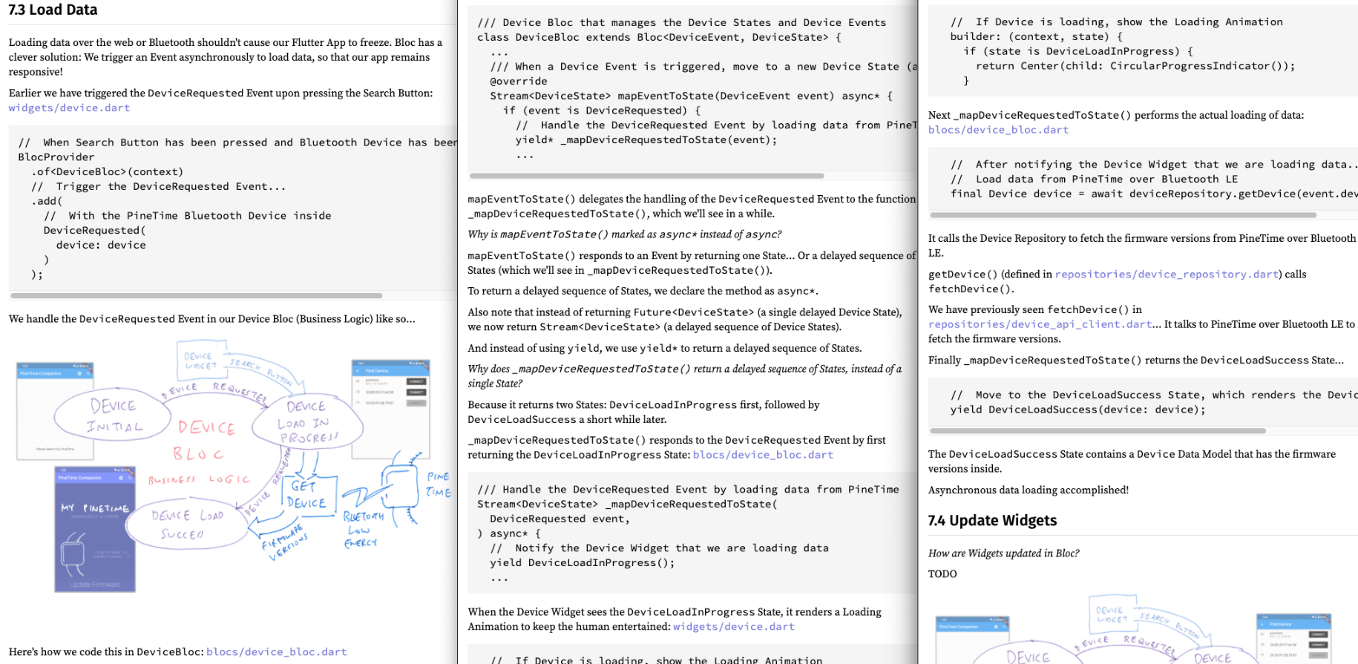Click the "yield DeviceLoadInProgress();" code line
Image resolution: width=1358 pixels, height=664 pixels.
click(x=582, y=562)
